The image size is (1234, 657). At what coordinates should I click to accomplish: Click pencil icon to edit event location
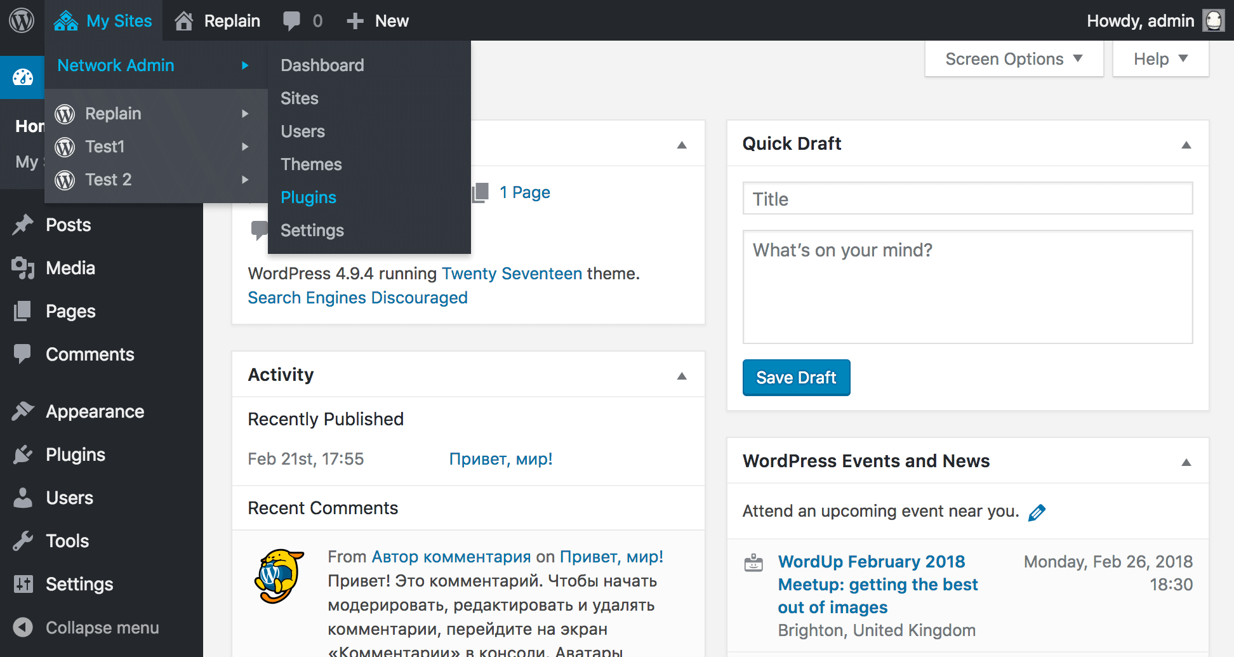tap(1037, 512)
